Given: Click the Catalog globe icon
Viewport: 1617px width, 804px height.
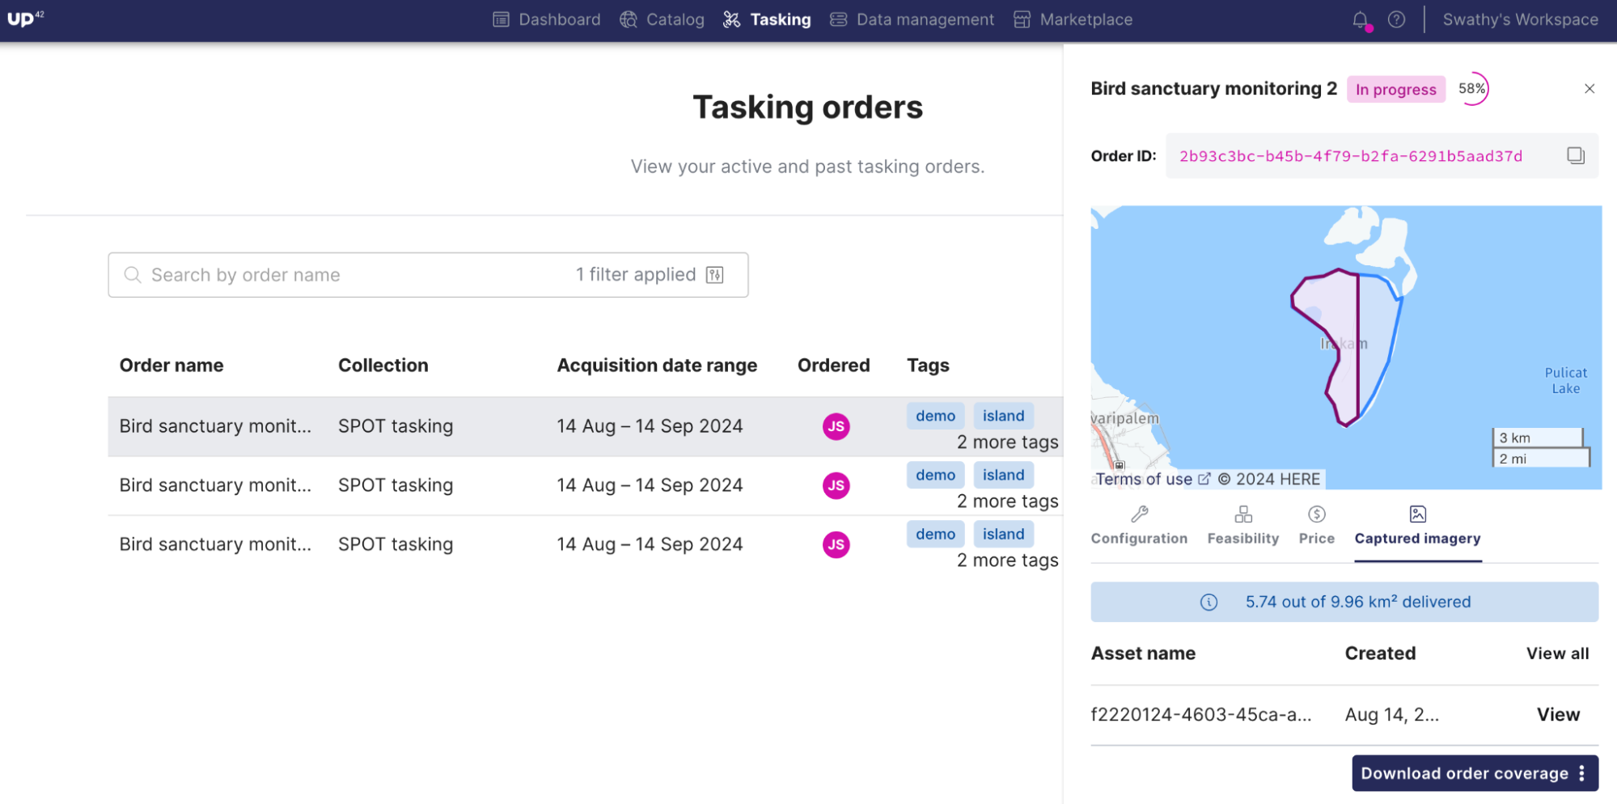Looking at the screenshot, I should 629,19.
